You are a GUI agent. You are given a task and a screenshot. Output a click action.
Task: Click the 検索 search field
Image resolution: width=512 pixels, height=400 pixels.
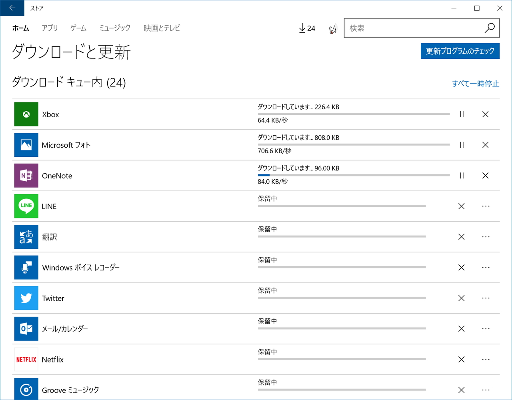(416, 28)
